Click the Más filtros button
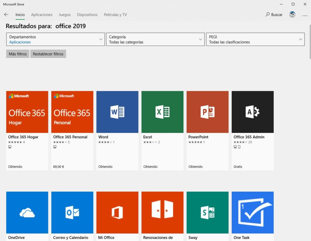This screenshot has width=311, height=241. click(18, 54)
